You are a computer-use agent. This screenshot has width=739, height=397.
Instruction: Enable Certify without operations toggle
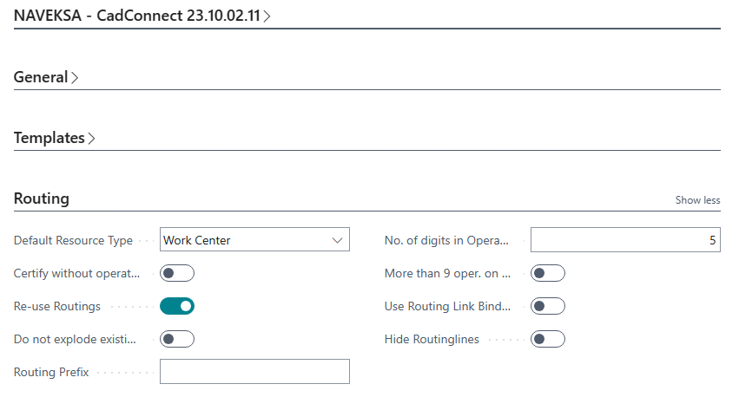[x=176, y=273]
